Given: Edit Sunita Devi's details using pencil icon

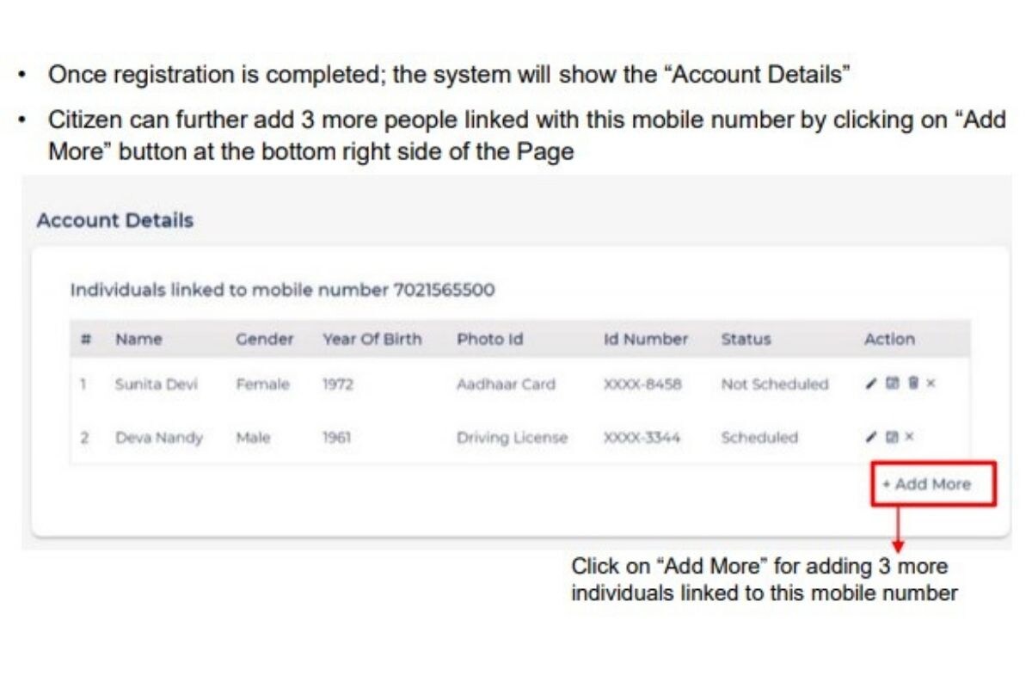Looking at the screenshot, I should 870,384.
